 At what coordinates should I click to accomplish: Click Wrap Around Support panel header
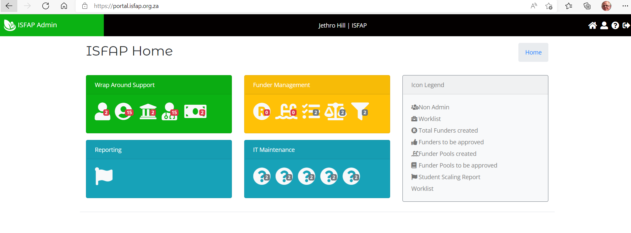click(x=159, y=85)
